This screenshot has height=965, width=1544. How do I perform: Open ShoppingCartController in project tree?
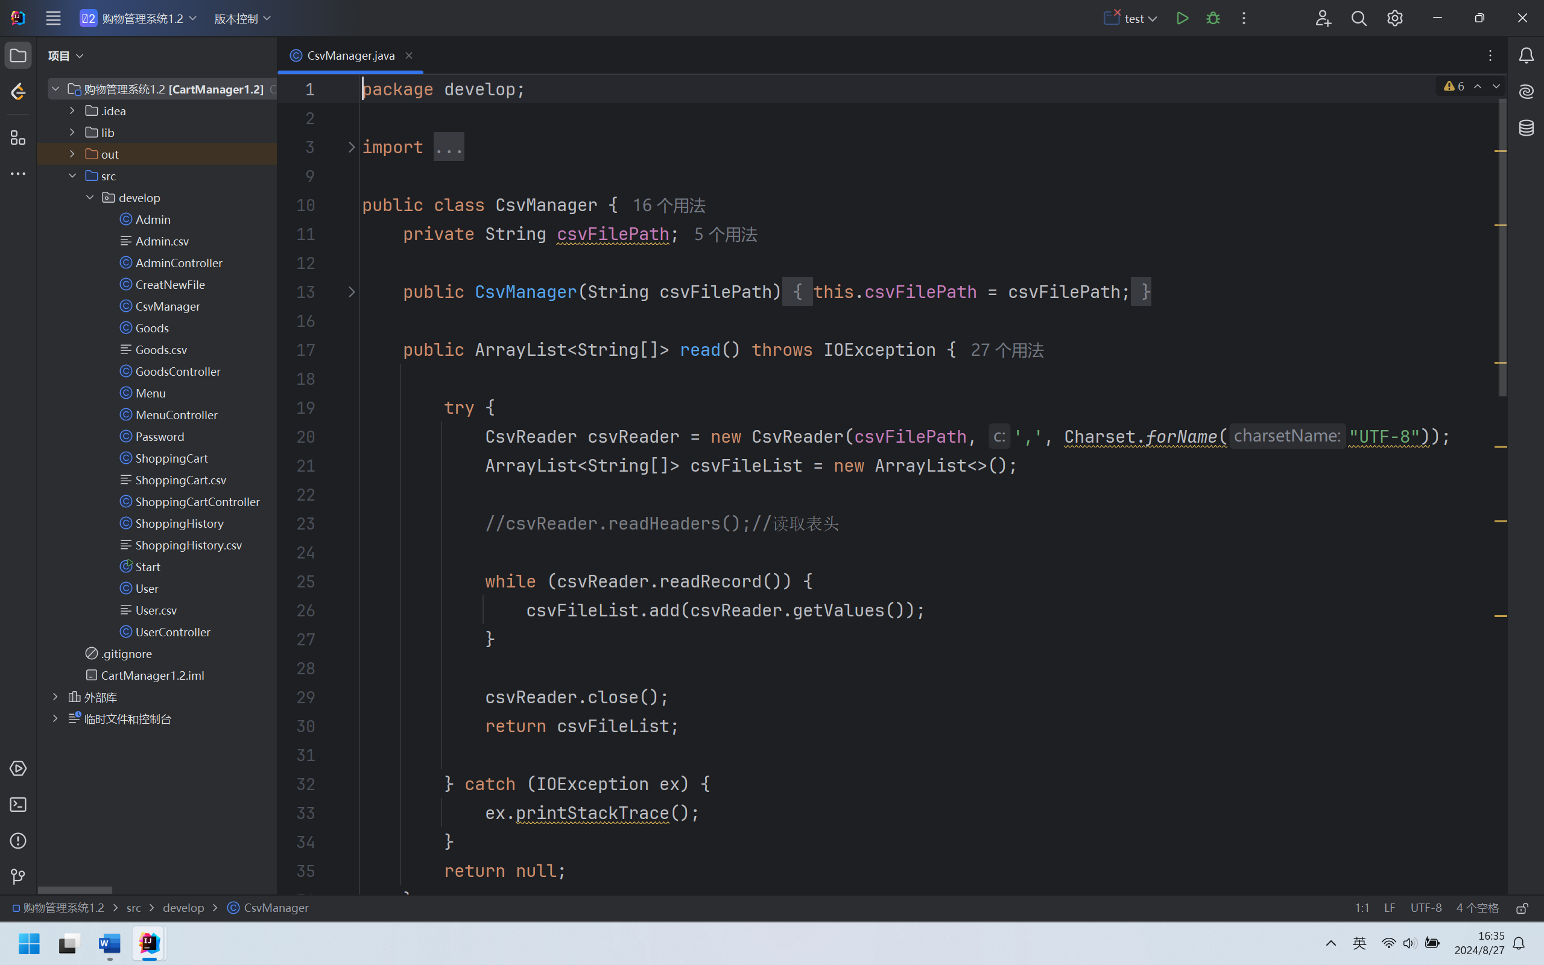pyautogui.click(x=197, y=502)
